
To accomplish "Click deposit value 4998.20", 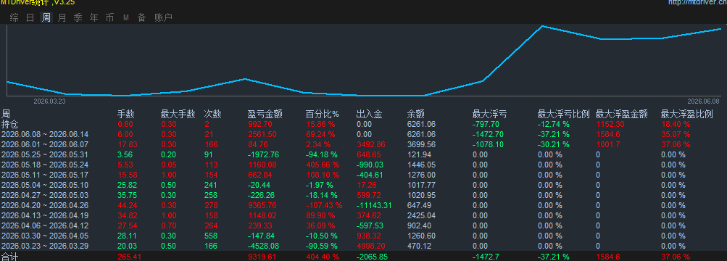I will point(371,246).
